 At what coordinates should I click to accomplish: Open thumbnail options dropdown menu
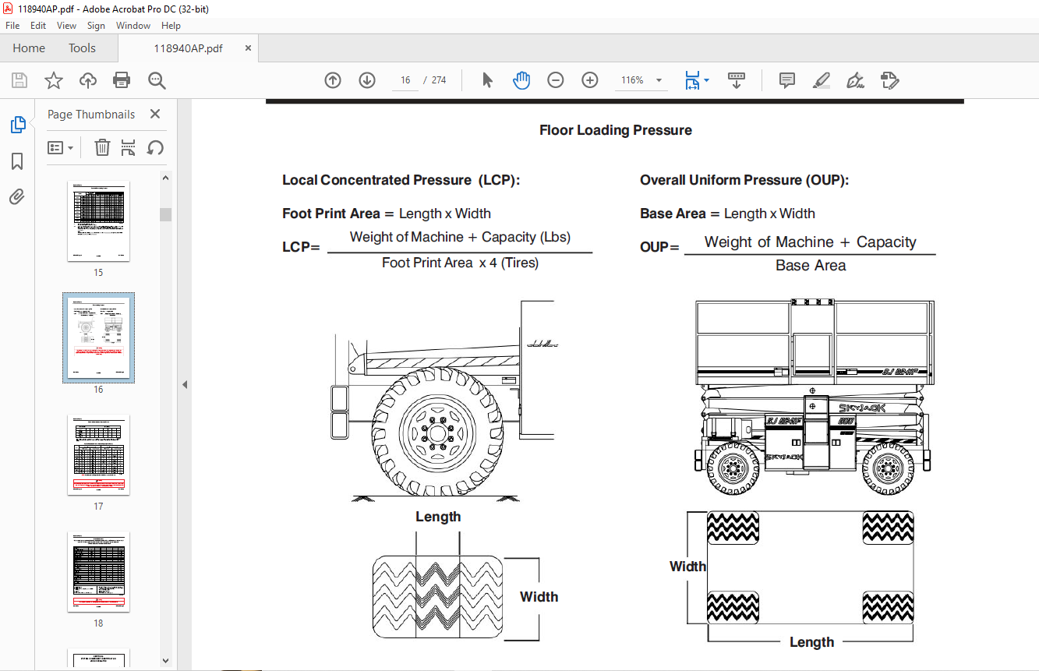tap(61, 147)
